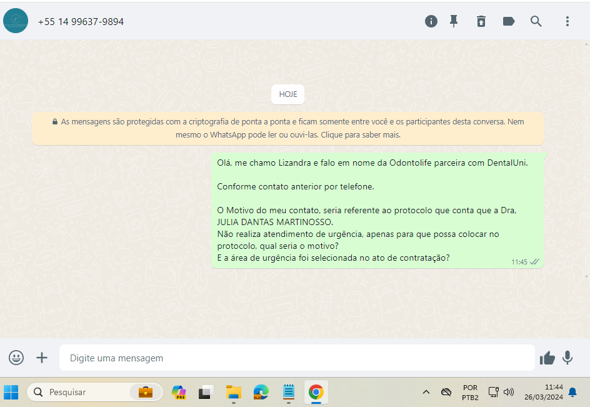Open Task View on taskbar
The height and width of the screenshot is (407, 590).
[206, 393]
